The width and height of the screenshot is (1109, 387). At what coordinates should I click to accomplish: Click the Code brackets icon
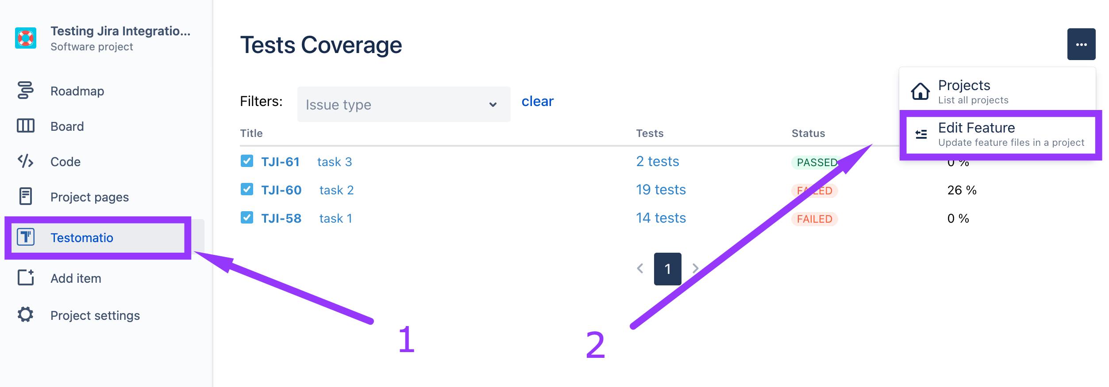coord(25,161)
